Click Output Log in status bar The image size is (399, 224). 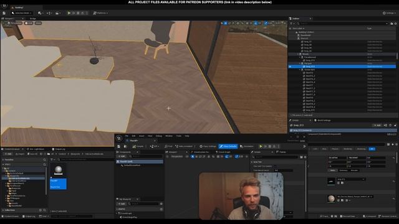point(29,217)
